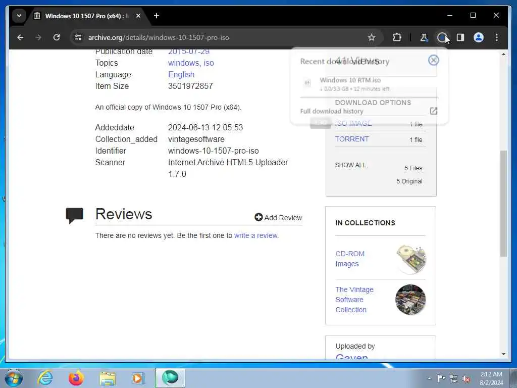
Task: Open the Extensions puzzle icon
Action: [x=397, y=37]
